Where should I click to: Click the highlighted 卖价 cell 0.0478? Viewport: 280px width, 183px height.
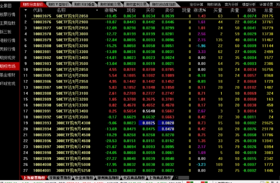coord(166,129)
